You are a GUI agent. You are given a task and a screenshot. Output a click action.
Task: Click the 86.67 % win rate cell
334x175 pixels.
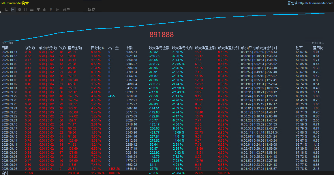click(x=302, y=120)
